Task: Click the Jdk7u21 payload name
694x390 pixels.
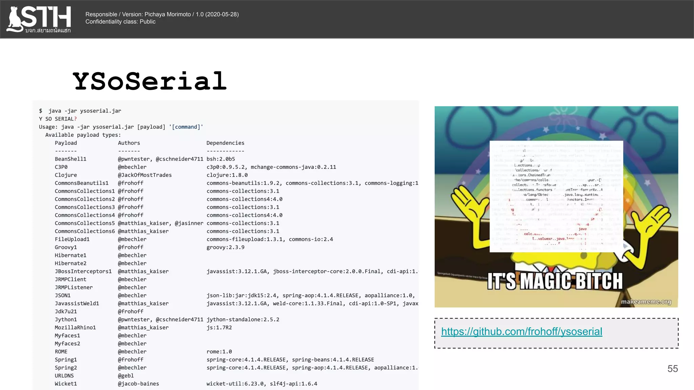Action: [66, 311]
